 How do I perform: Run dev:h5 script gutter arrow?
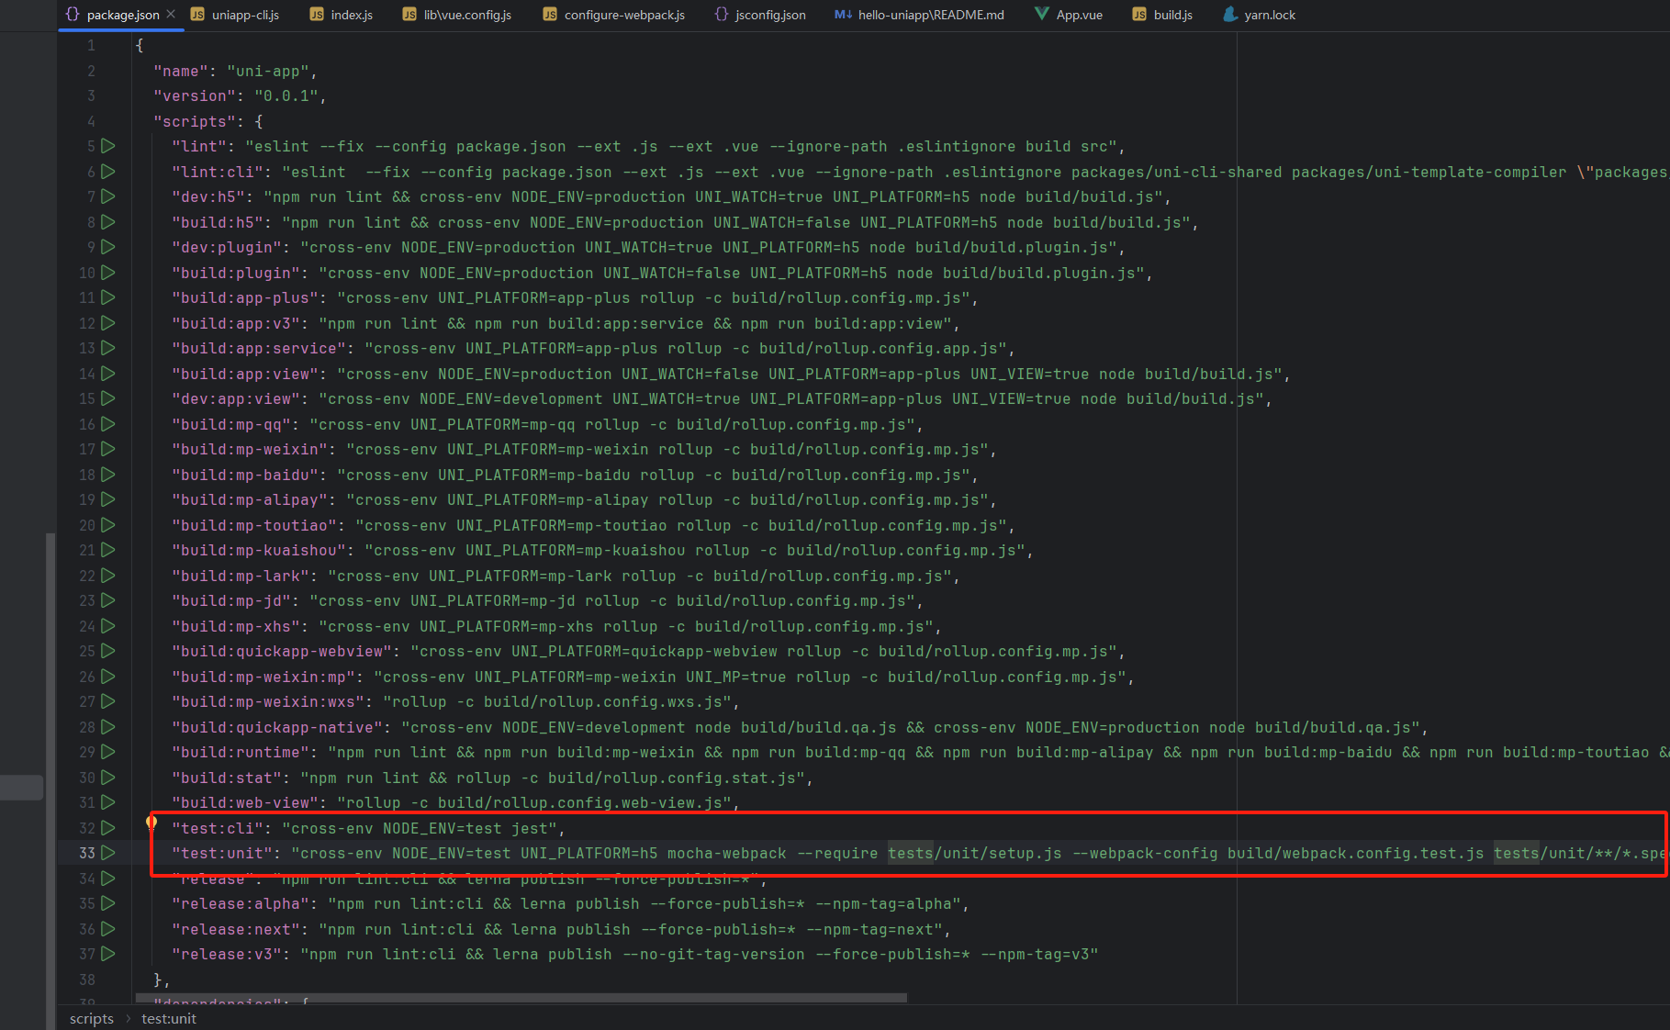tap(108, 196)
